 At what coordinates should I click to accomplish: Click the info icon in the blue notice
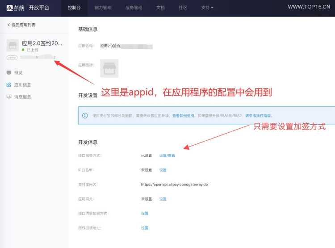[x=85, y=116]
